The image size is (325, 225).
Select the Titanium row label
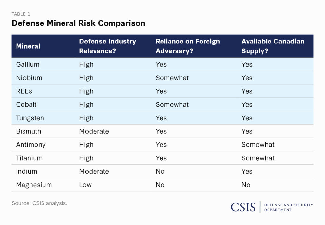29,158
